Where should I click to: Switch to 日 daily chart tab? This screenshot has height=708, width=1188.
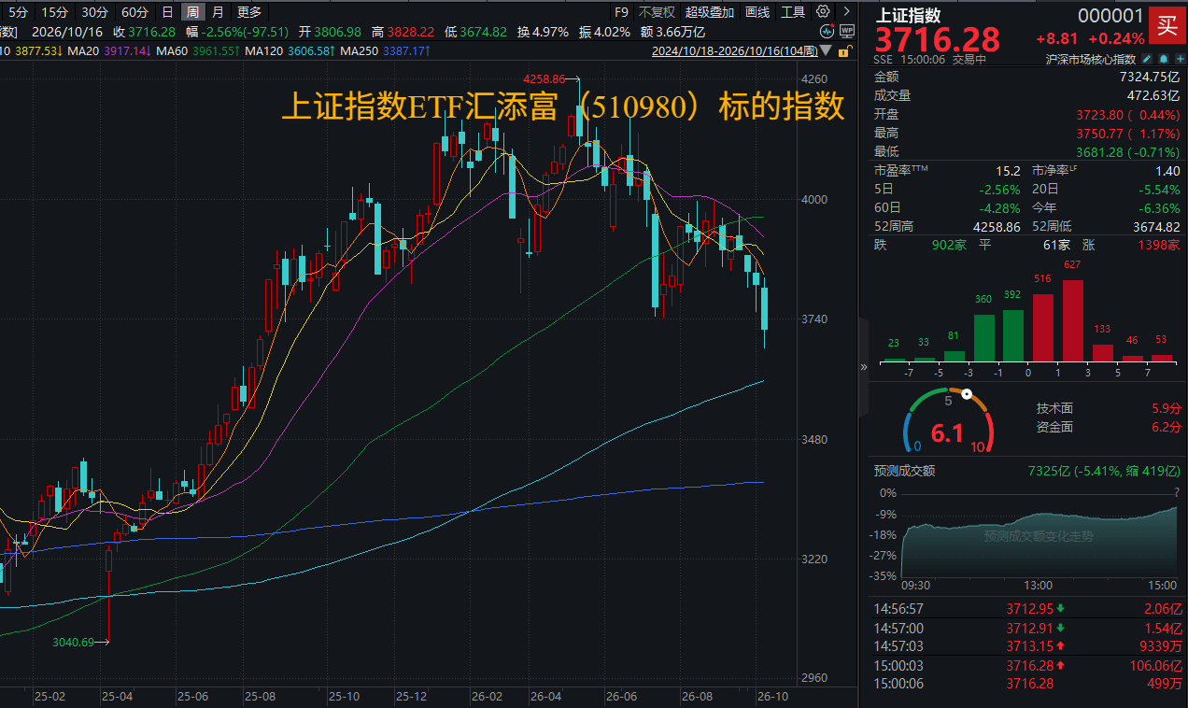(167, 12)
